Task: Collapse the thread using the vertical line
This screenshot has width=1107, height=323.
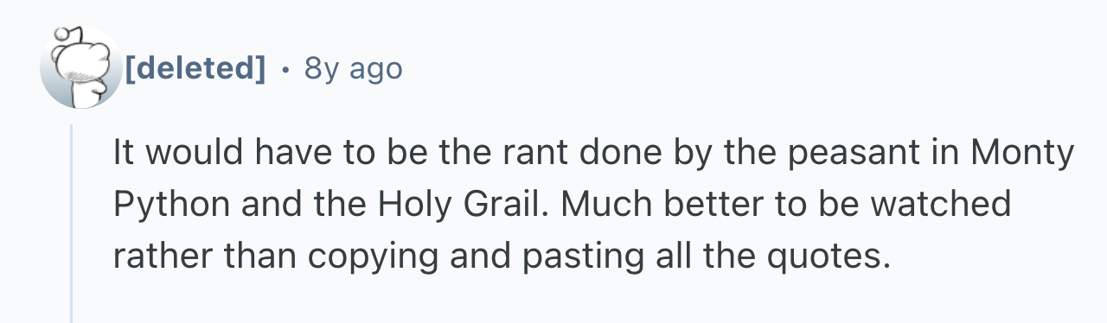Action: pos(72,223)
